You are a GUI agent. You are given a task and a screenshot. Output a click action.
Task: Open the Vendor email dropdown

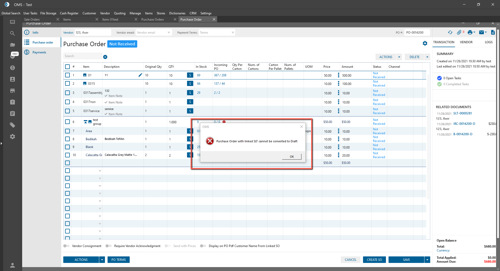tap(169, 33)
